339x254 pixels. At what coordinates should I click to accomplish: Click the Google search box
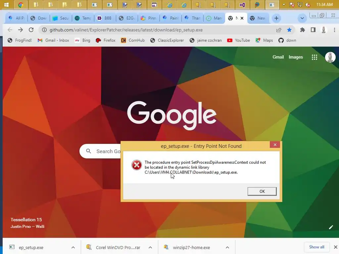pyautogui.click(x=100, y=151)
